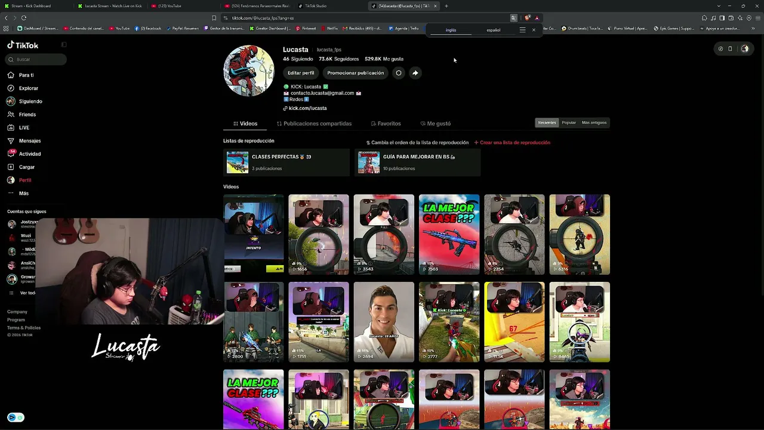The width and height of the screenshot is (764, 430).
Task: Click Promocionar publicación button
Action: pyautogui.click(x=355, y=73)
